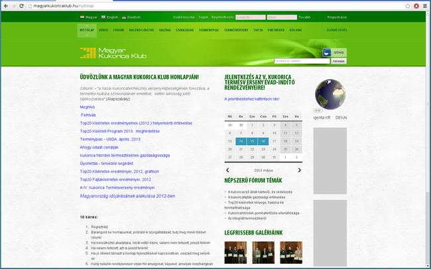Open forum topic A kukoricafajták gazdasági értékelése
The image size is (431, 269).
click(257, 197)
